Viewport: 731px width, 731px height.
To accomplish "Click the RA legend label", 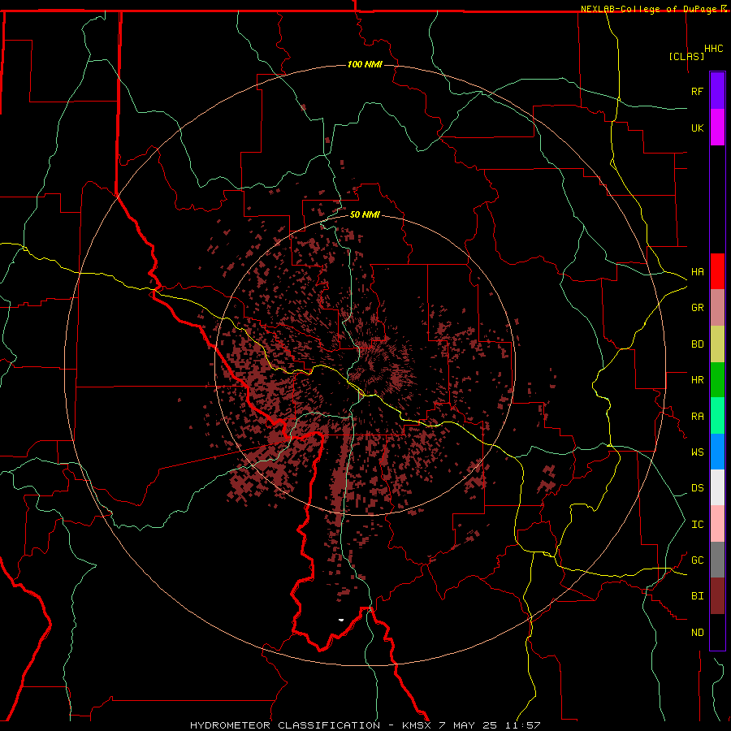I will pyautogui.click(x=697, y=417).
